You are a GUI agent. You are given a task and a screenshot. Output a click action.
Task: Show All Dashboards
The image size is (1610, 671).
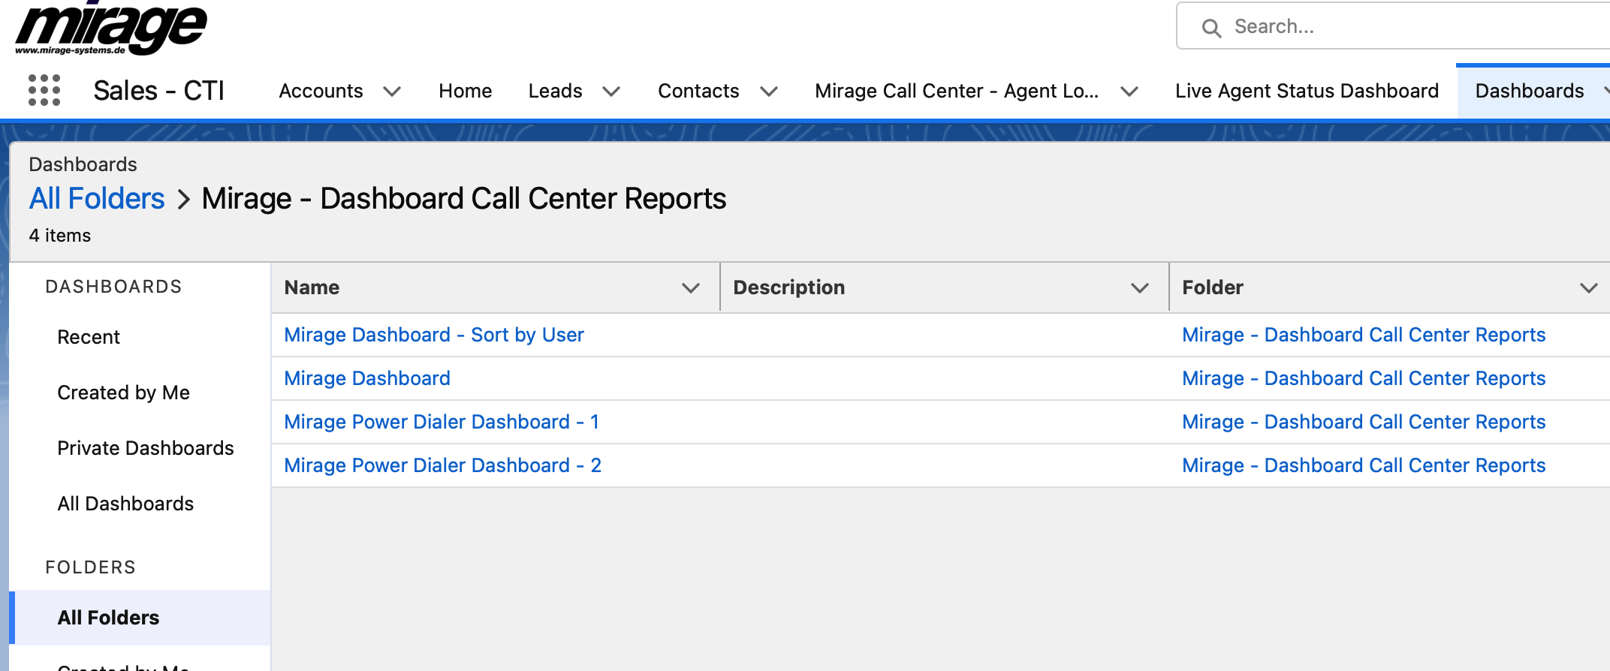[125, 504]
